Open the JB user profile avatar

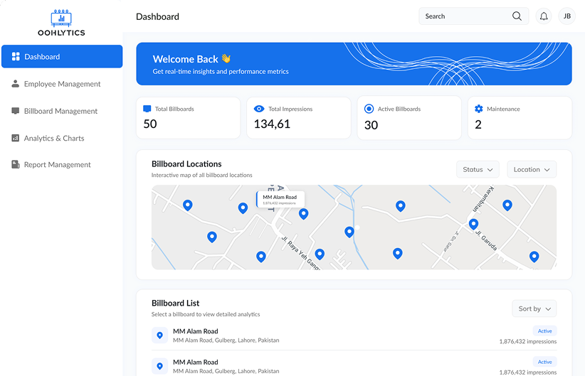click(x=566, y=16)
